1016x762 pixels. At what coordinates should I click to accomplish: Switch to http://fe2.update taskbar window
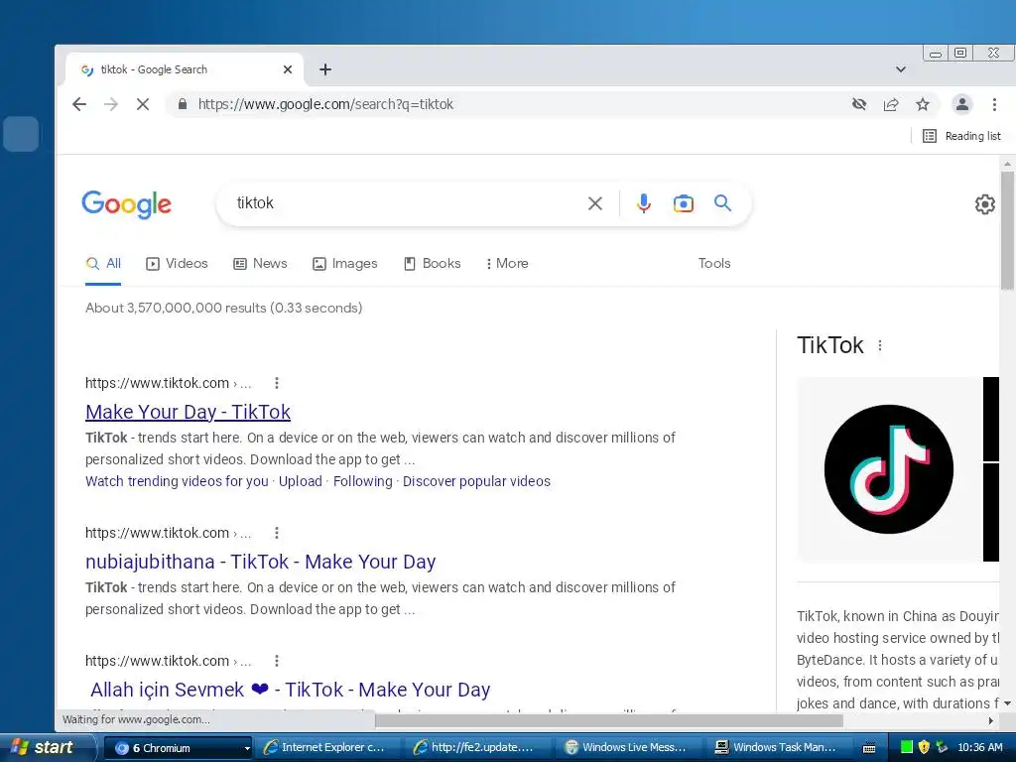pos(478,748)
